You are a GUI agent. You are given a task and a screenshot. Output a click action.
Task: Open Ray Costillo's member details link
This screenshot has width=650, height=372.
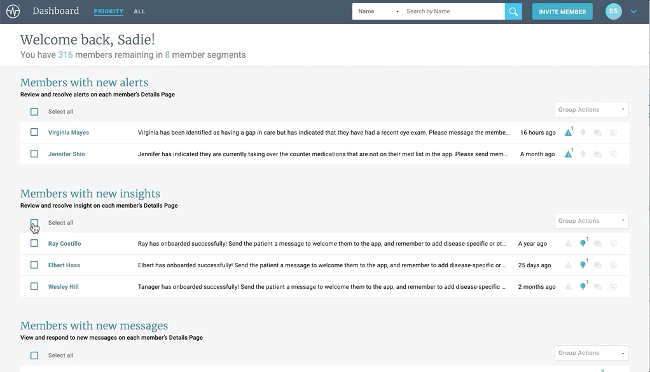(64, 244)
